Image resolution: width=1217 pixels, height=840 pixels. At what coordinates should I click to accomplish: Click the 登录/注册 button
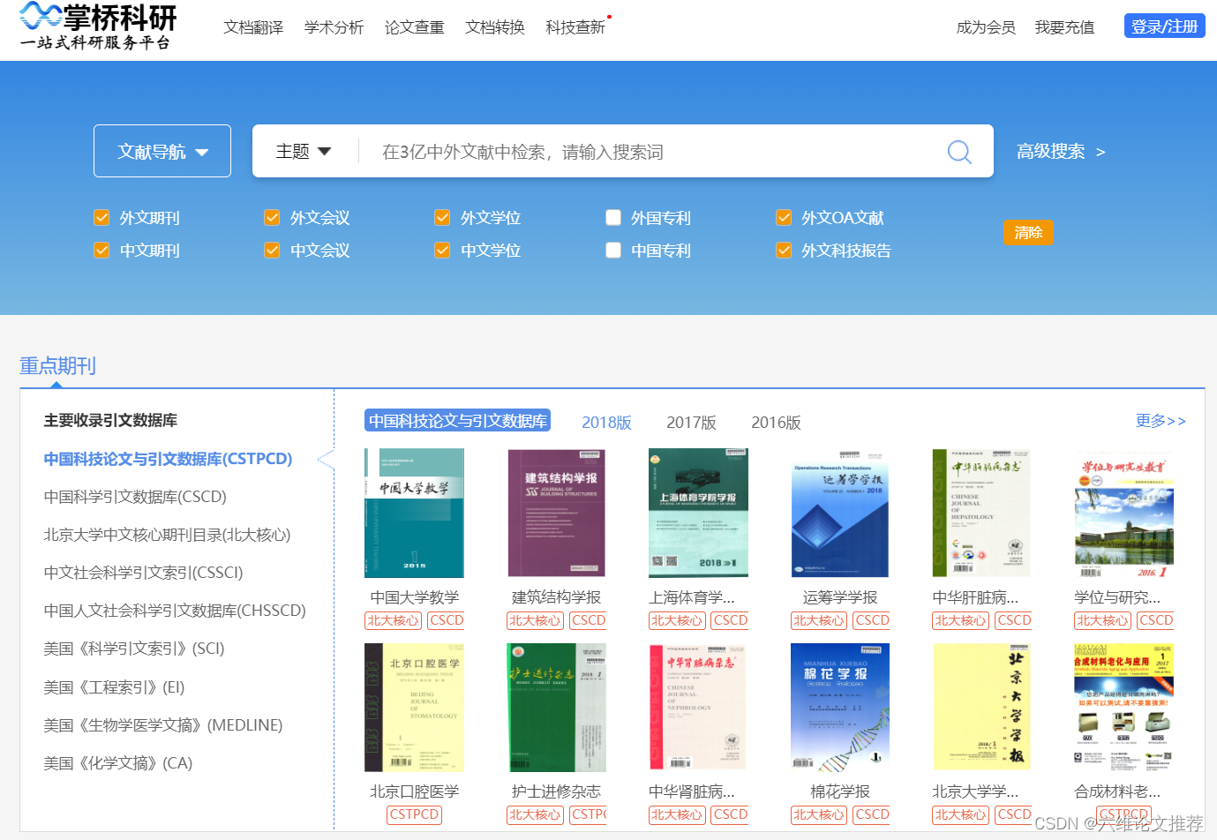1164,26
